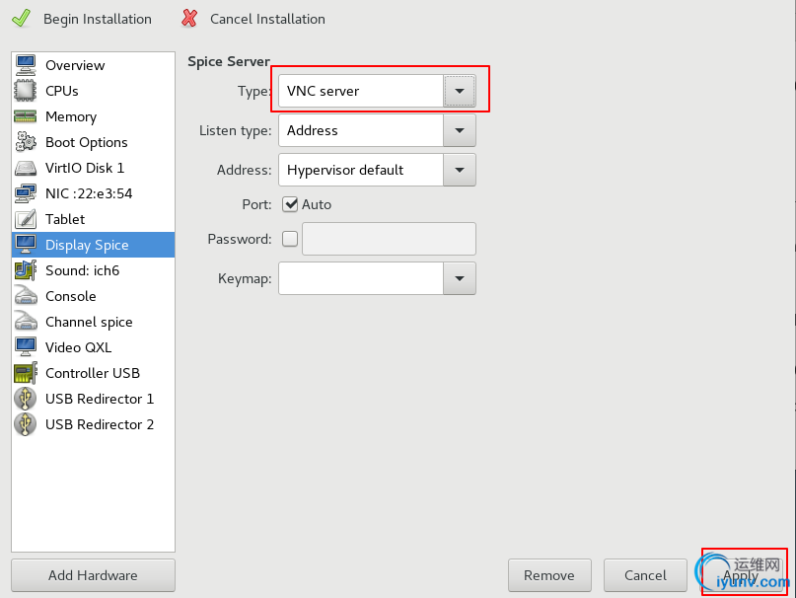This screenshot has width=796, height=598.
Task: Toggle the Port Auto checkbox
Action: coord(290,204)
